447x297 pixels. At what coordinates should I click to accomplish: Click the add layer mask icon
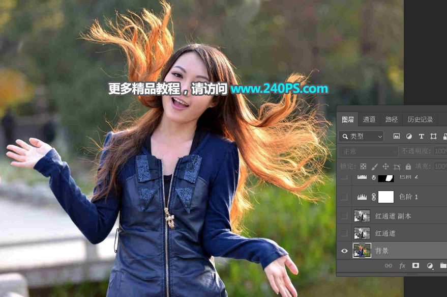point(415,265)
